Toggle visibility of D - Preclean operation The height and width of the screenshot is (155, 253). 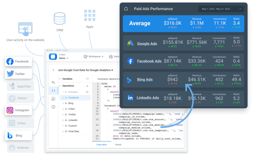click(x=87, y=92)
